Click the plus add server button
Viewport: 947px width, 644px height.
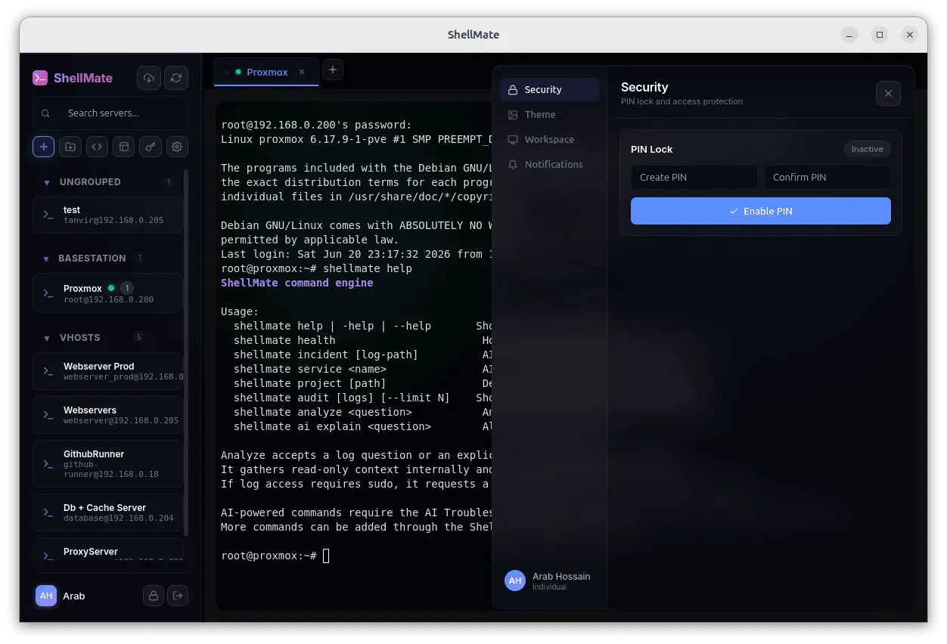pyautogui.click(x=43, y=147)
